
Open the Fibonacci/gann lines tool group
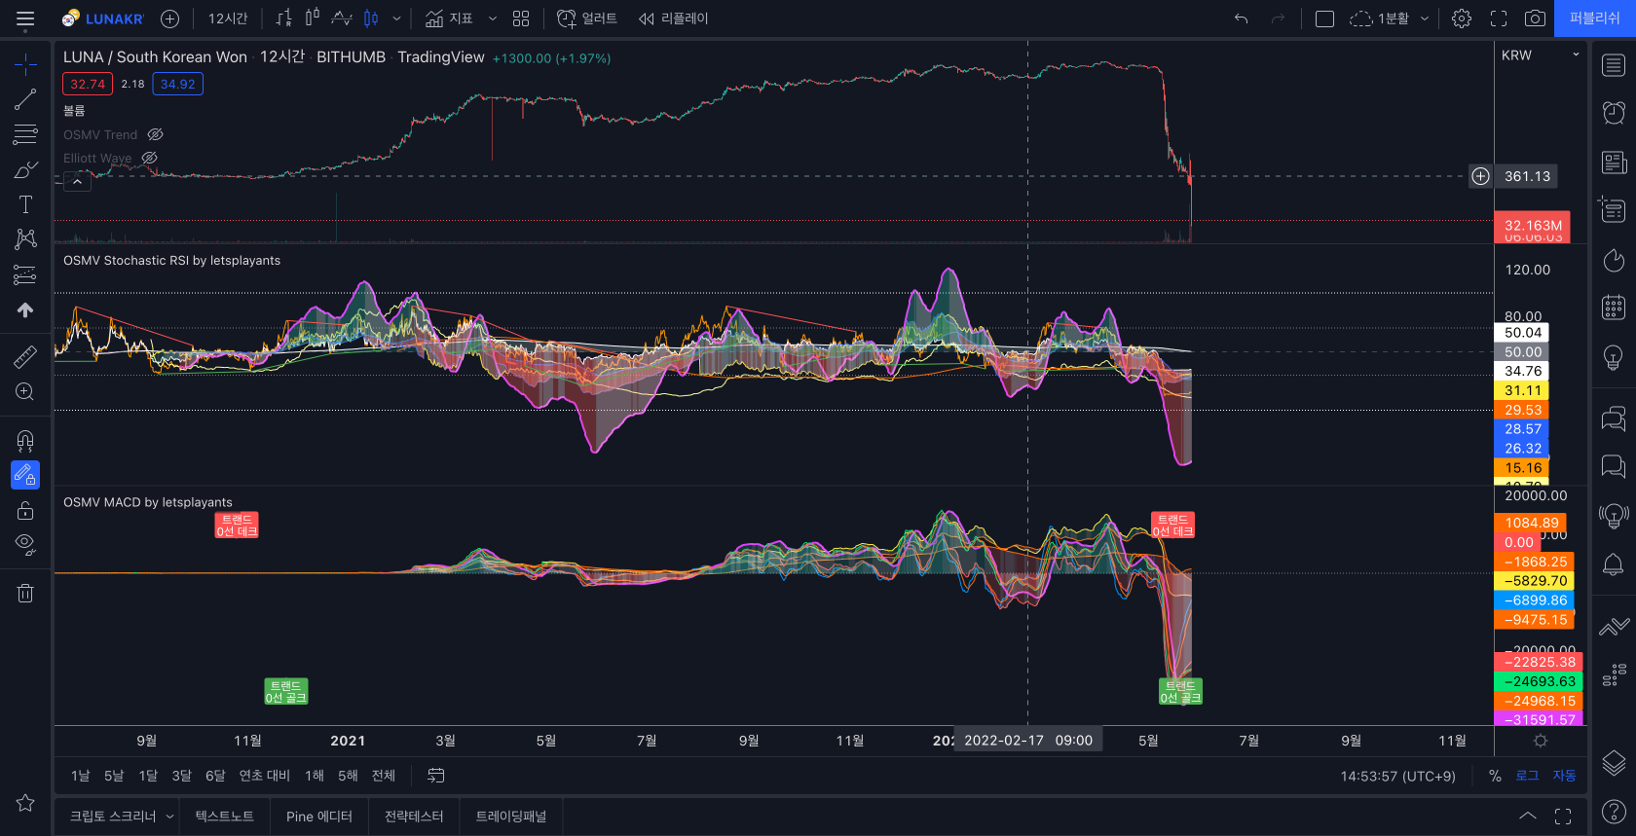tap(25, 134)
